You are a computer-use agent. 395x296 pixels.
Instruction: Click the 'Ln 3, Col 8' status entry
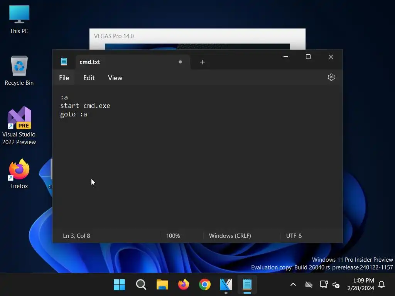click(x=76, y=236)
